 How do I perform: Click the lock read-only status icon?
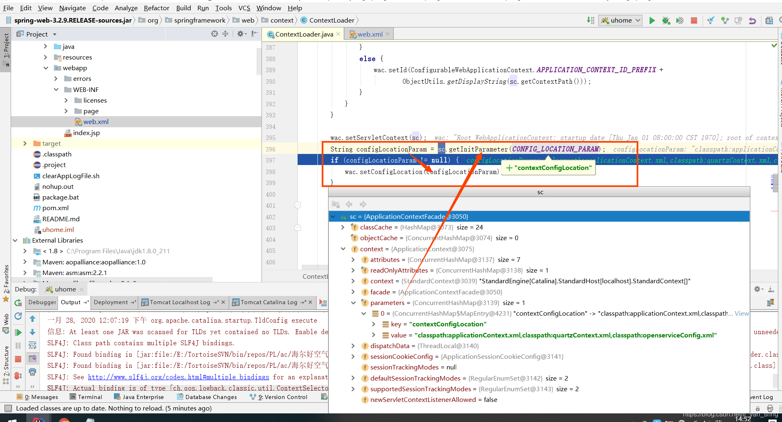click(x=758, y=408)
